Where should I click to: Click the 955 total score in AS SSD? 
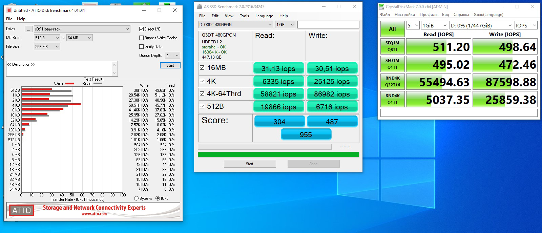306,134
